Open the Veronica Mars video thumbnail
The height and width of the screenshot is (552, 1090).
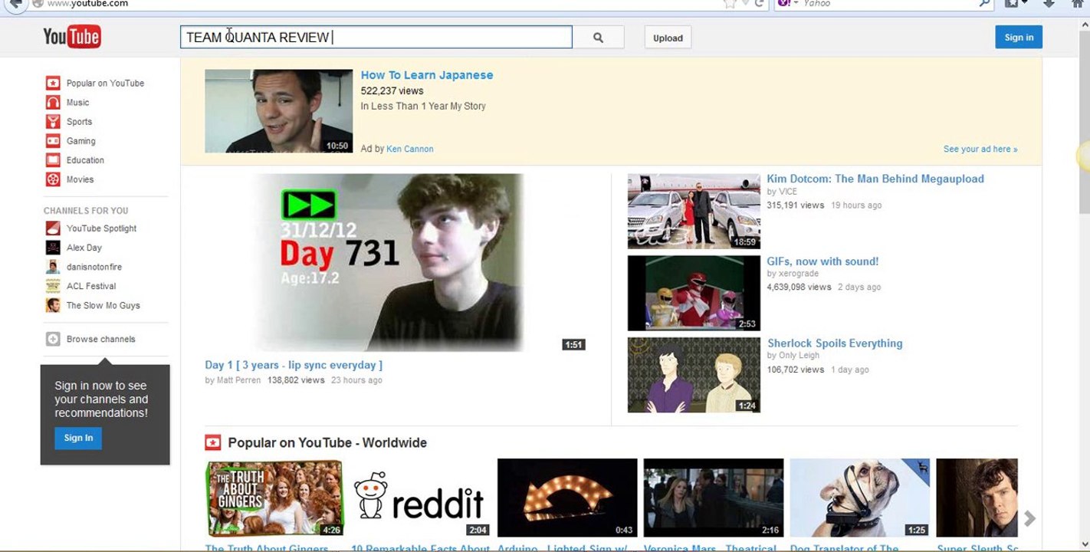pyautogui.click(x=714, y=498)
